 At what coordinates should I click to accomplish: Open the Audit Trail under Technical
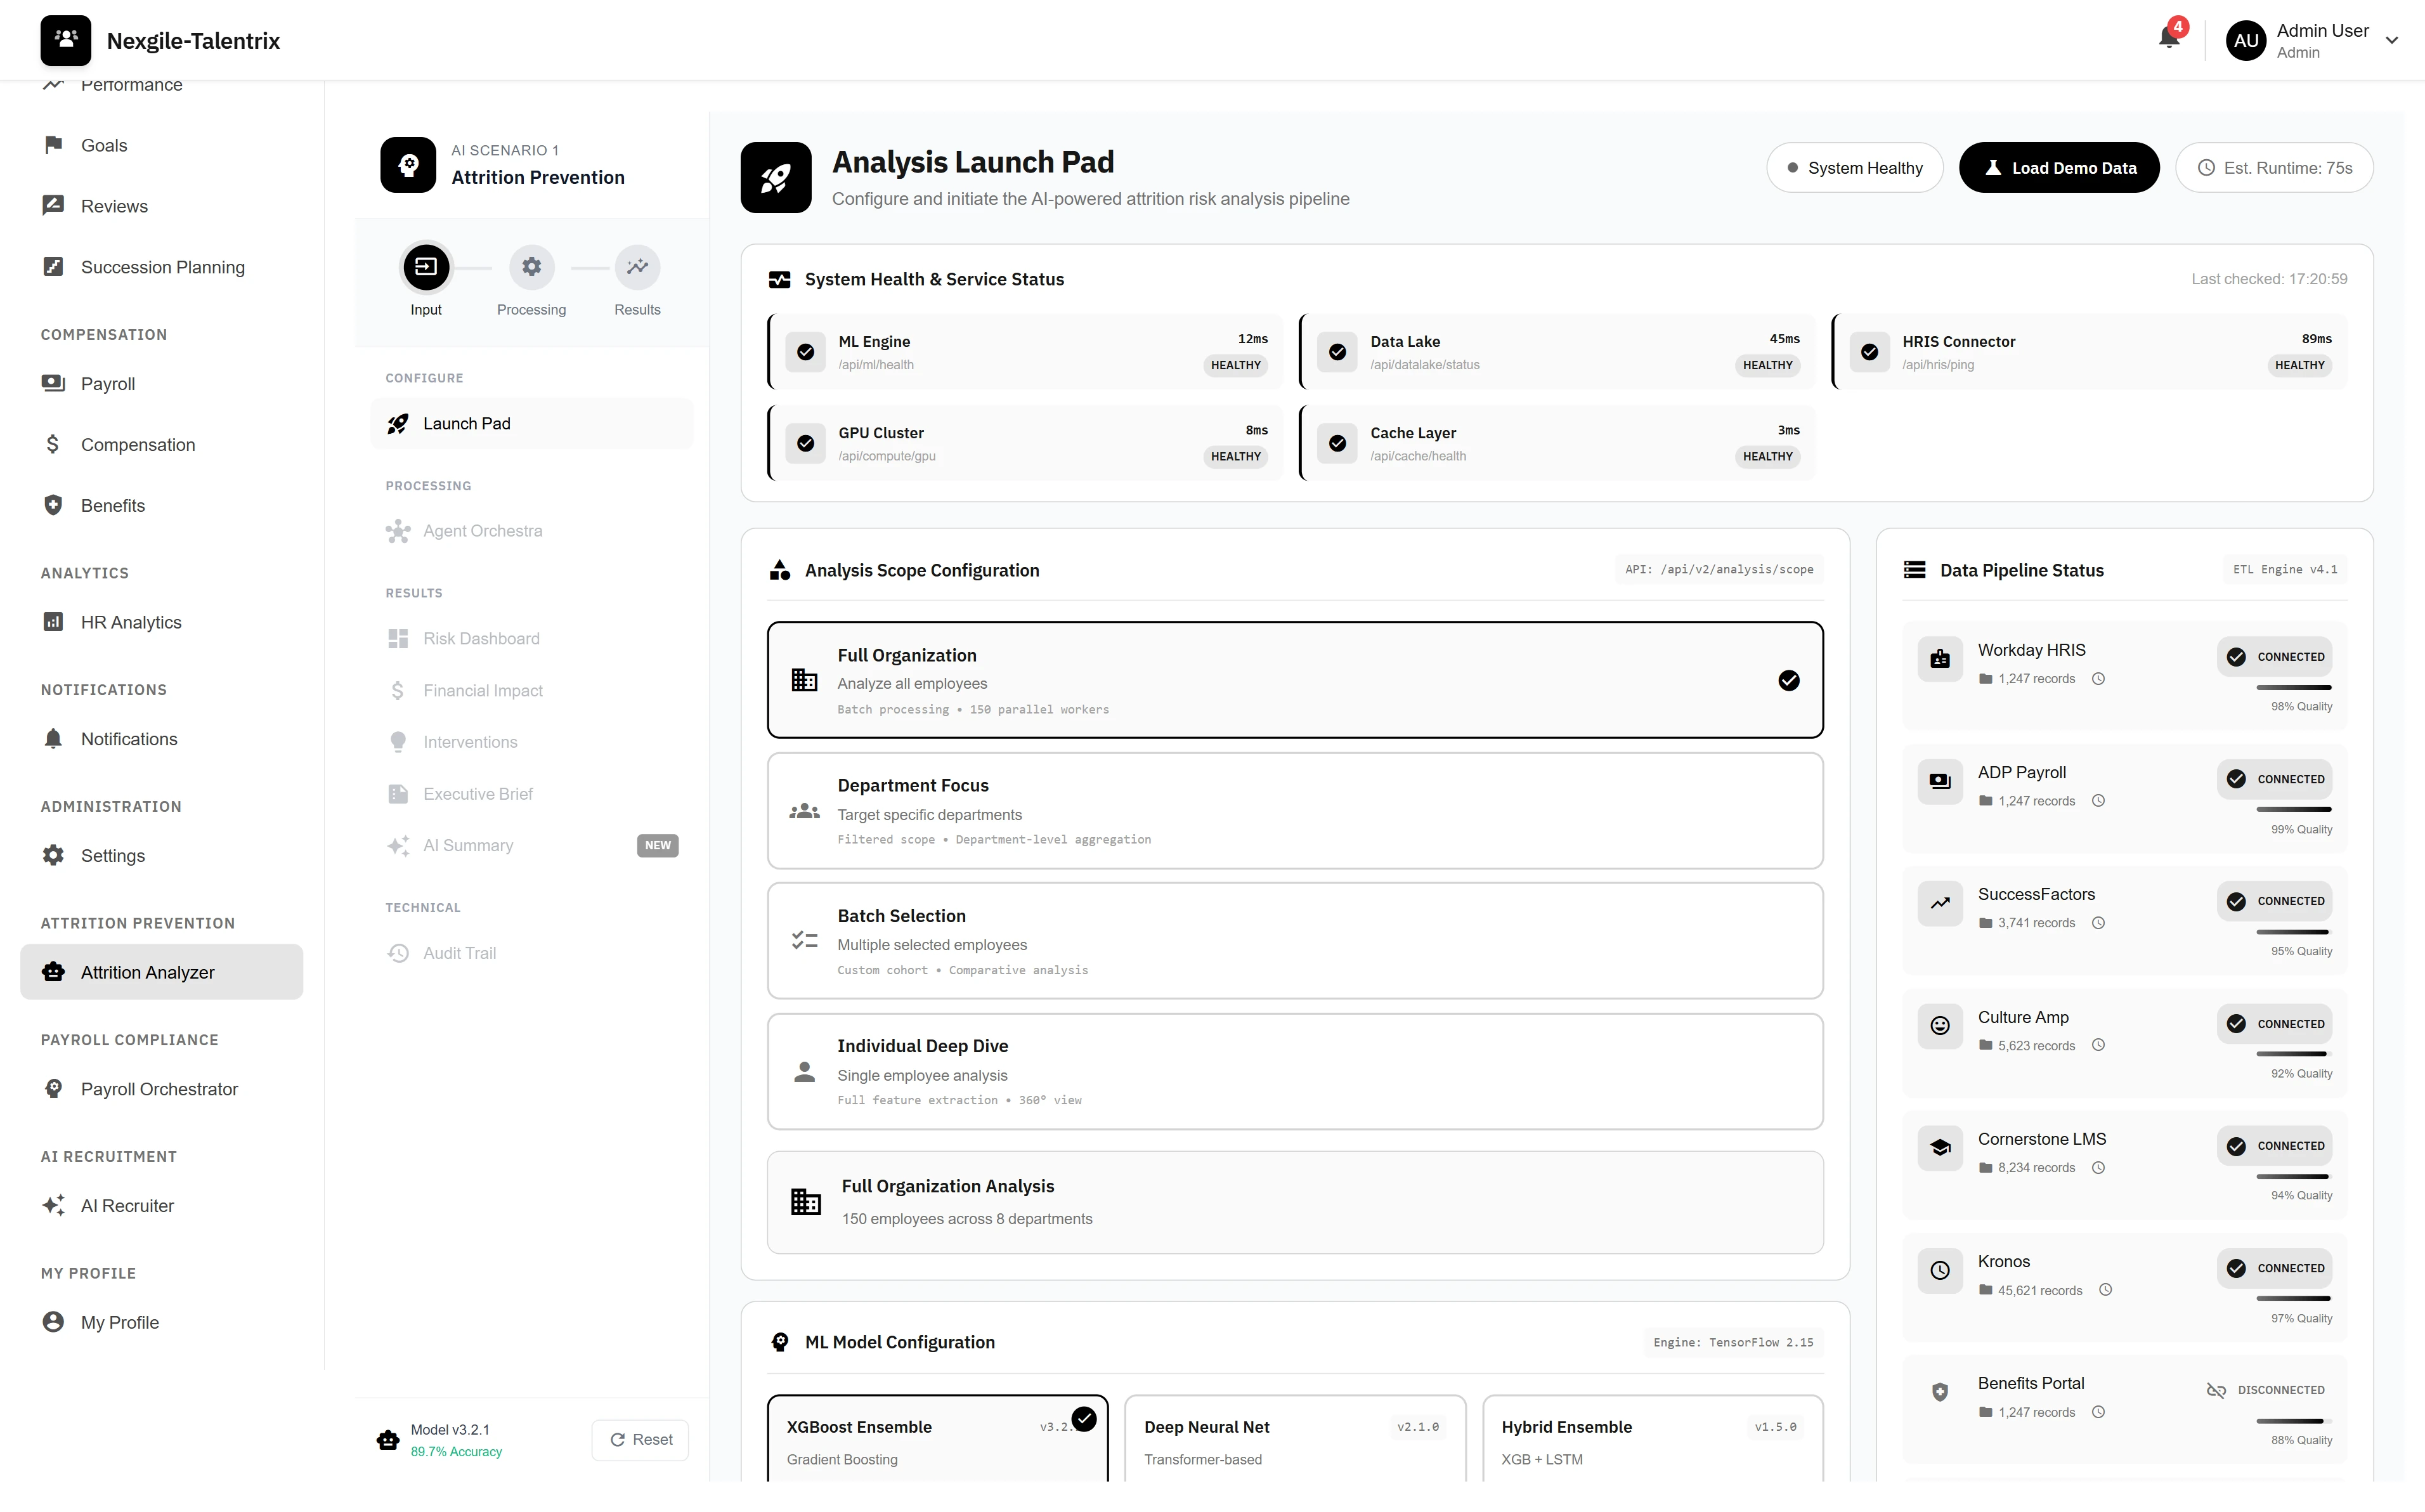coord(459,952)
